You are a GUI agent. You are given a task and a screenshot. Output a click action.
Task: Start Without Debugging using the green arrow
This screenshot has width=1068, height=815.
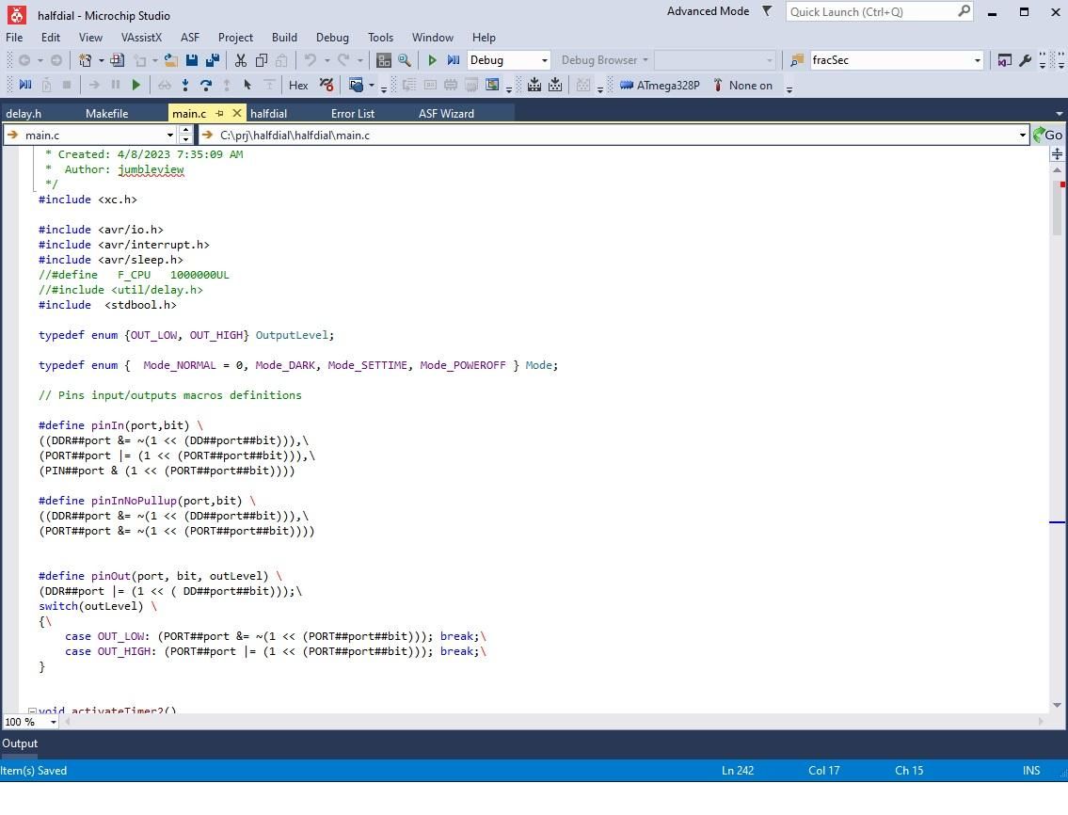point(432,60)
